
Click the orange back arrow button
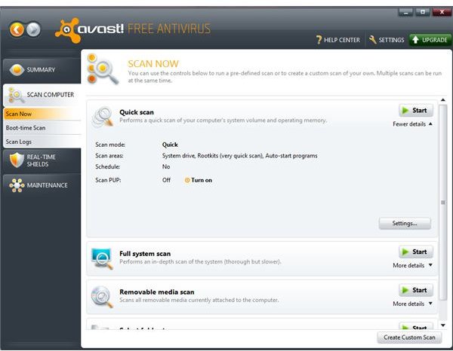click(17, 29)
